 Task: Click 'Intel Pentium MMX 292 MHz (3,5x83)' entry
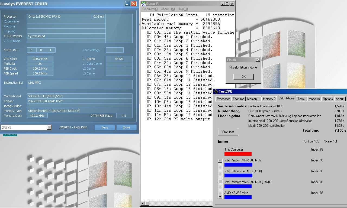(x=248, y=182)
